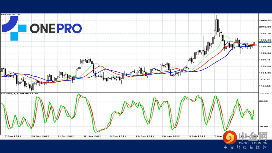Viewport: 272px width, 153px height.
Task: Click the XAUUSD.pro, D1 chart title
Action: coord(10,14)
